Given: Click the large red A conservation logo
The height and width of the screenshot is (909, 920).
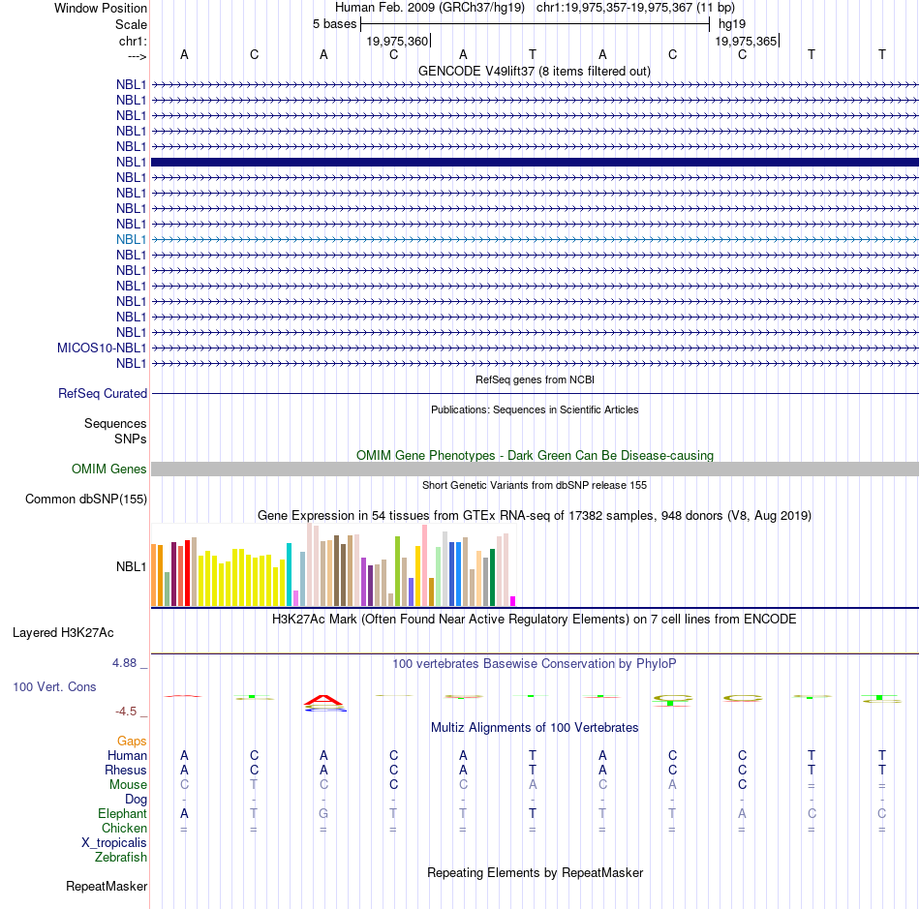Looking at the screenshot, I should (x=323, y=700).
